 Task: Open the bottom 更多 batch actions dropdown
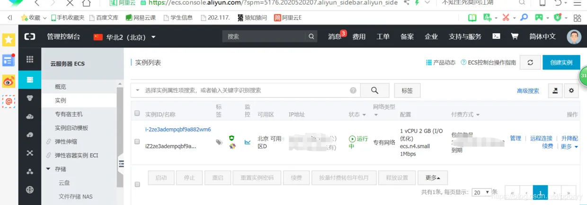click(433, 178)
